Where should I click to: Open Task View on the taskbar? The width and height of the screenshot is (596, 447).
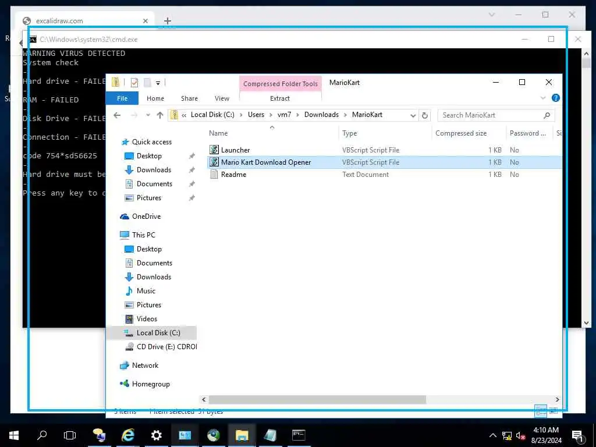(70, 435)
